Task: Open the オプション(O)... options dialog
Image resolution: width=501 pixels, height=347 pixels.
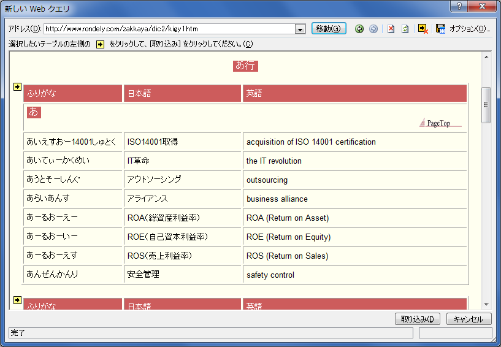Action: [x=470, y=29]
